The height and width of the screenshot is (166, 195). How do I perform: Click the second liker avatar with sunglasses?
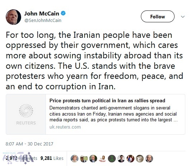[x=84, y=158]
